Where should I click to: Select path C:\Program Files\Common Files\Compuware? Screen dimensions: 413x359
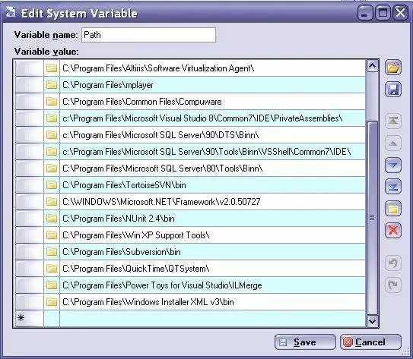pyautogui.click(x=212, y=102)
